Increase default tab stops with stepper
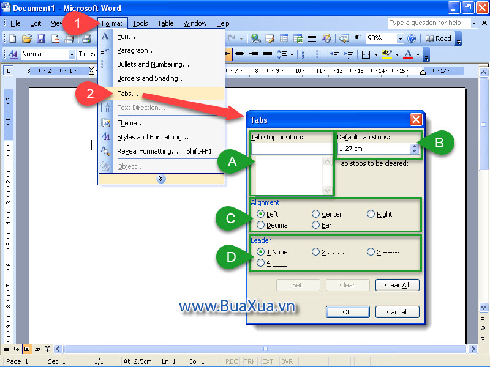The image size is (490, 367). [414, 146]
